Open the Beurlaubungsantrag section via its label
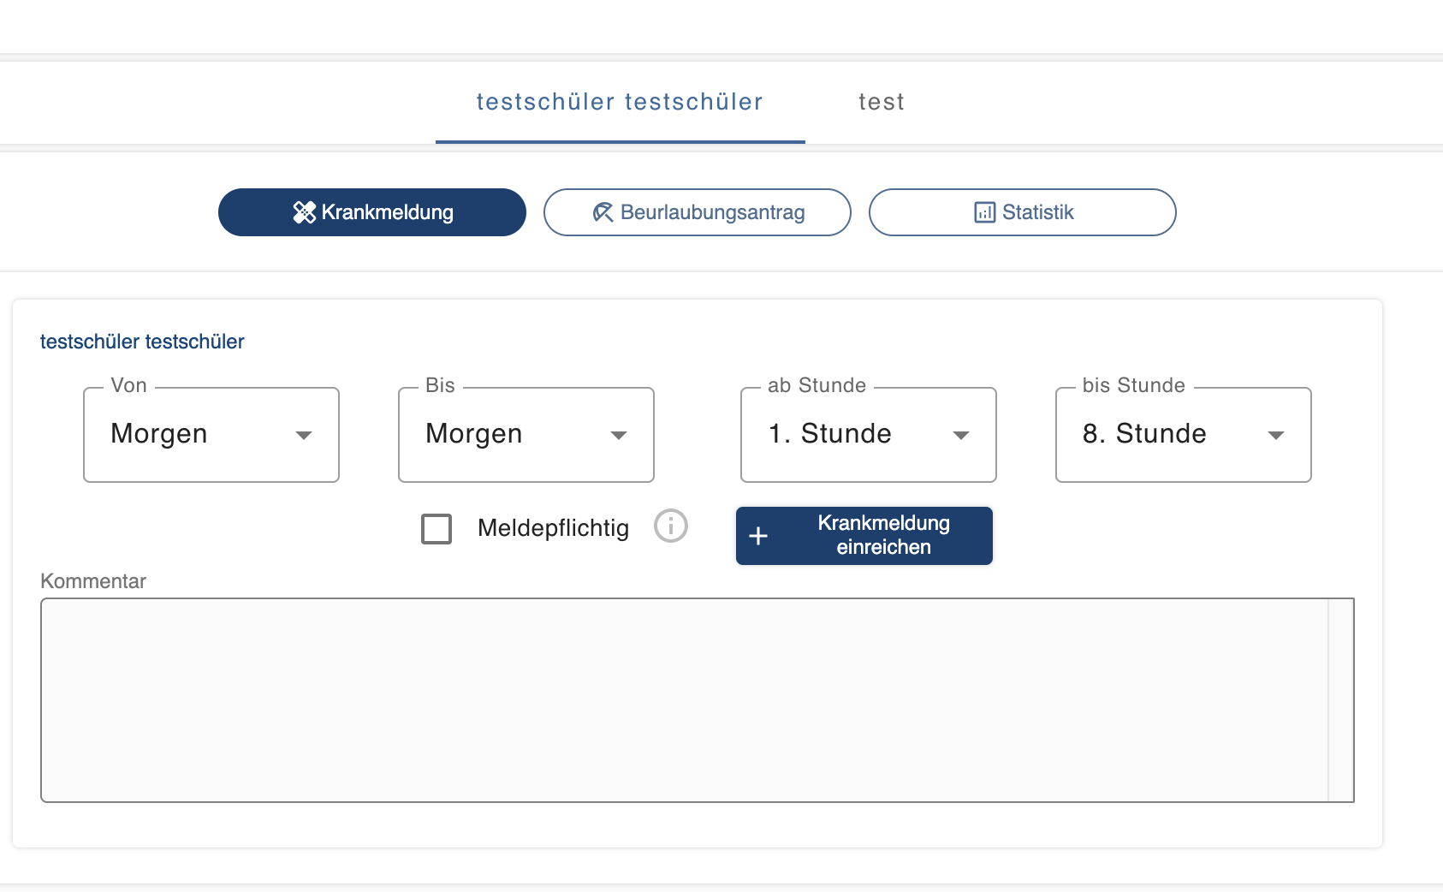The height and width of the screenshot is (892, 1443). click(712, 212)
